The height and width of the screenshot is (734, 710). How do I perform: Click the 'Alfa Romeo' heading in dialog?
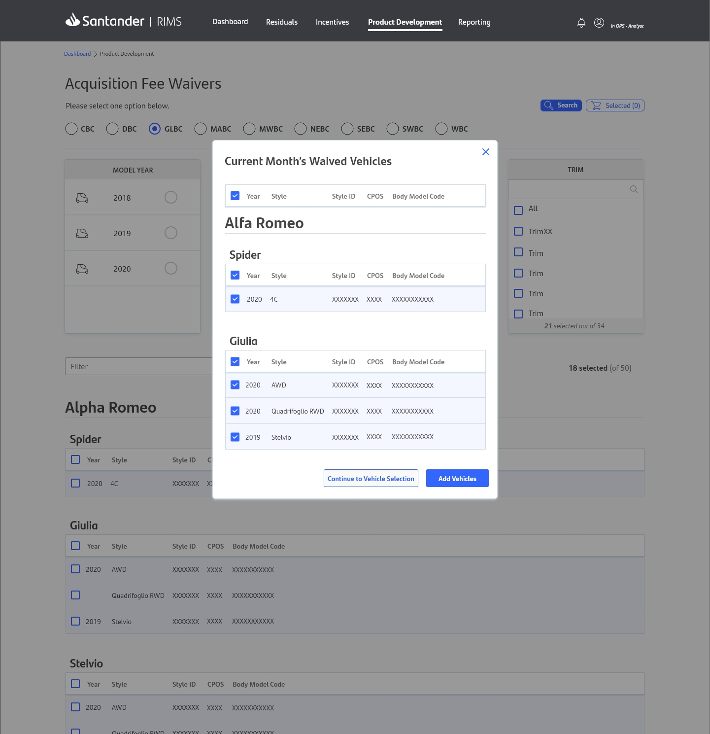point(264,223)
